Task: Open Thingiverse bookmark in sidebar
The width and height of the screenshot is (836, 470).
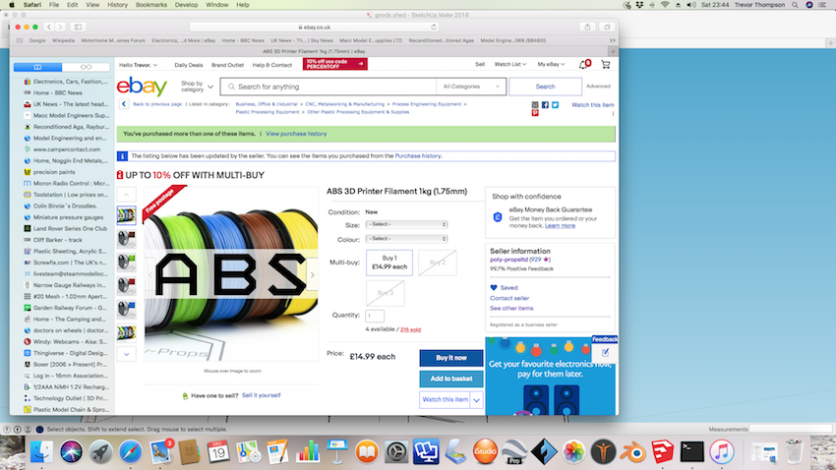Action: (66, 353)
